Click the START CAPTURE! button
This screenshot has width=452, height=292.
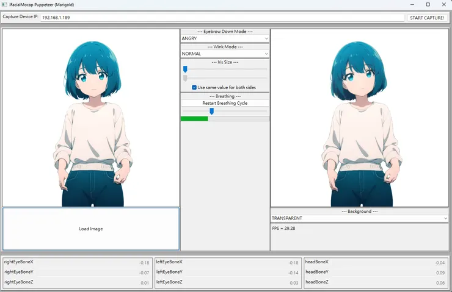[427, 18]
